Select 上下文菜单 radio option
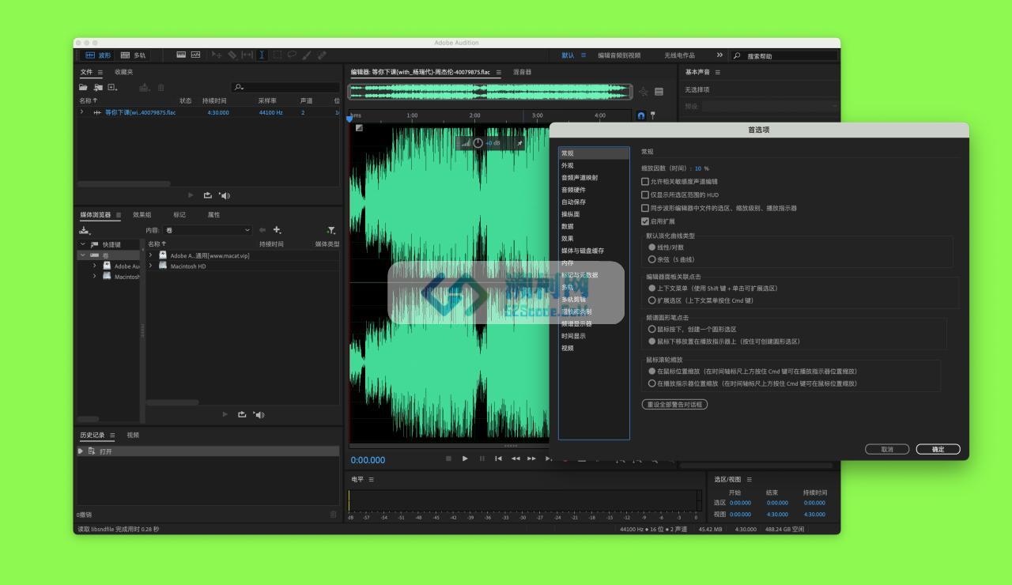This screenshot has height=585, width=1012. click(652, 289)
